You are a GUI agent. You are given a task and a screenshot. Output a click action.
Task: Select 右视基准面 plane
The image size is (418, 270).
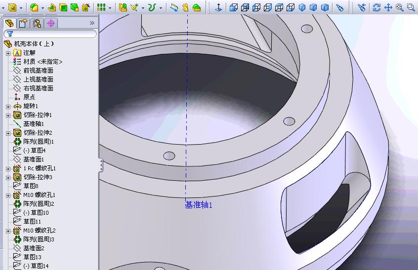coord(38,88)
